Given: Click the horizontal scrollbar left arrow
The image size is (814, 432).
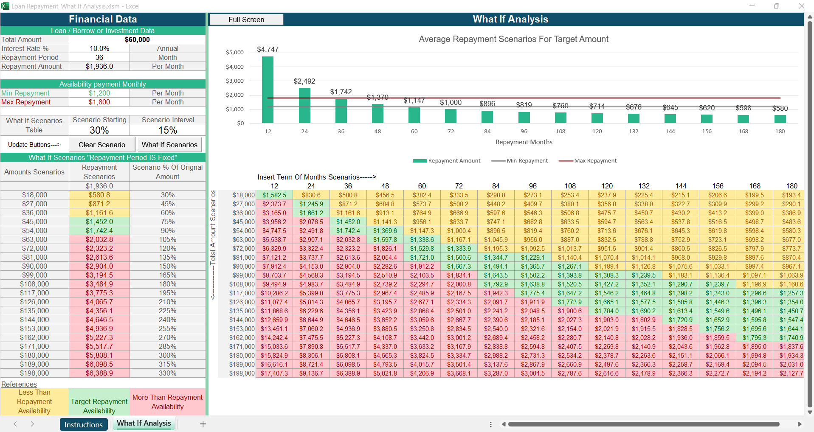Looking at the screenshot, I should coord(504,424).
